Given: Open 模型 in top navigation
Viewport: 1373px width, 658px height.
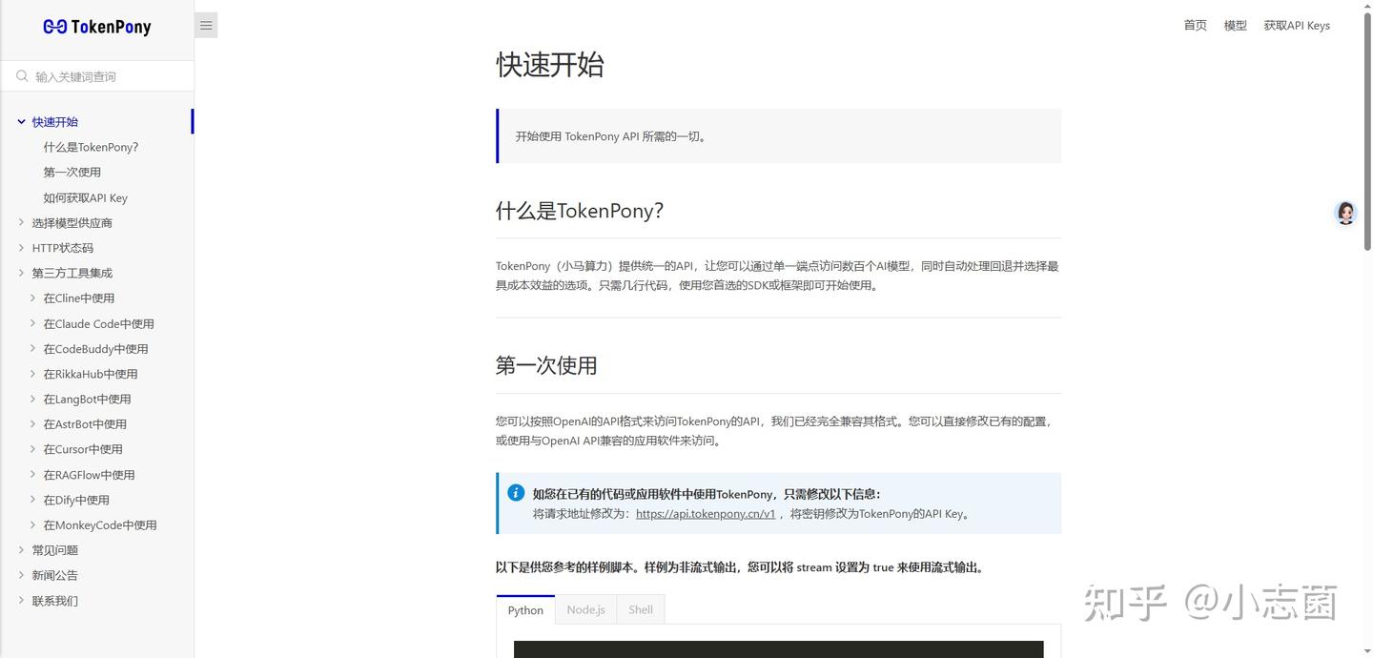Looking at the screenshot, I should [1235, 26].
